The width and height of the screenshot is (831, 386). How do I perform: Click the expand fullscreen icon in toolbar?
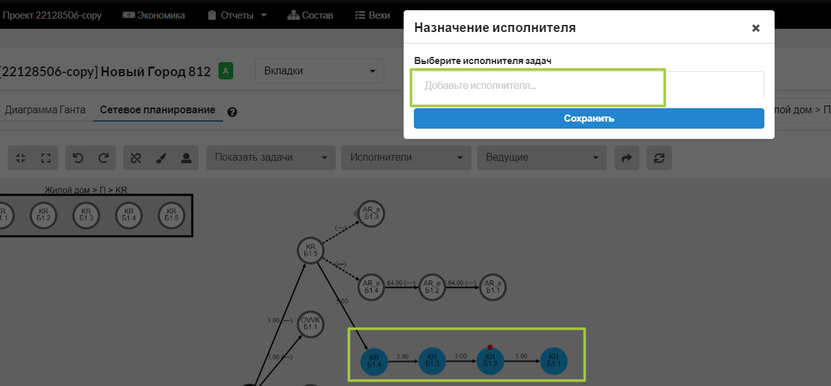pyautogui.click(x=45, y=157)
